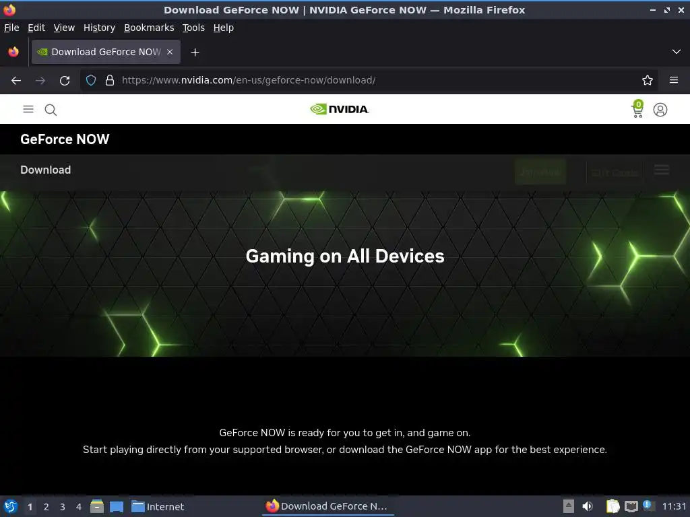Open the Edit menu
Image resolution: width=690 pixels, height=517 pixels.
coord(36,28)
